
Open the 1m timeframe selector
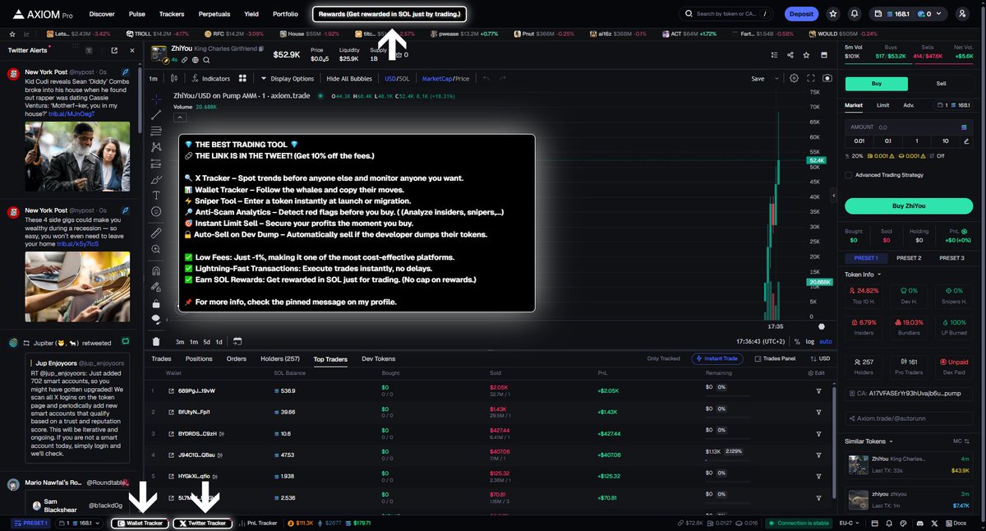153,78
